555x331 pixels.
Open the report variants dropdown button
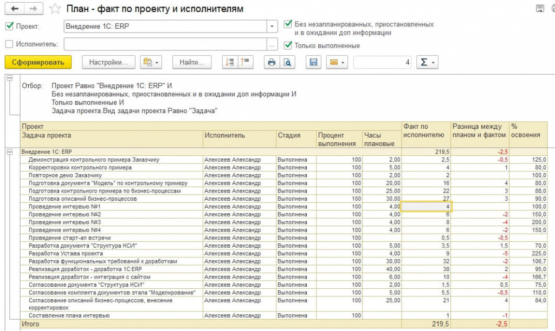point(151,63)
